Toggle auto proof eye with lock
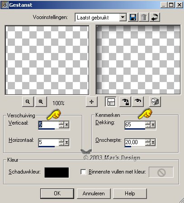 coord(125,102)
